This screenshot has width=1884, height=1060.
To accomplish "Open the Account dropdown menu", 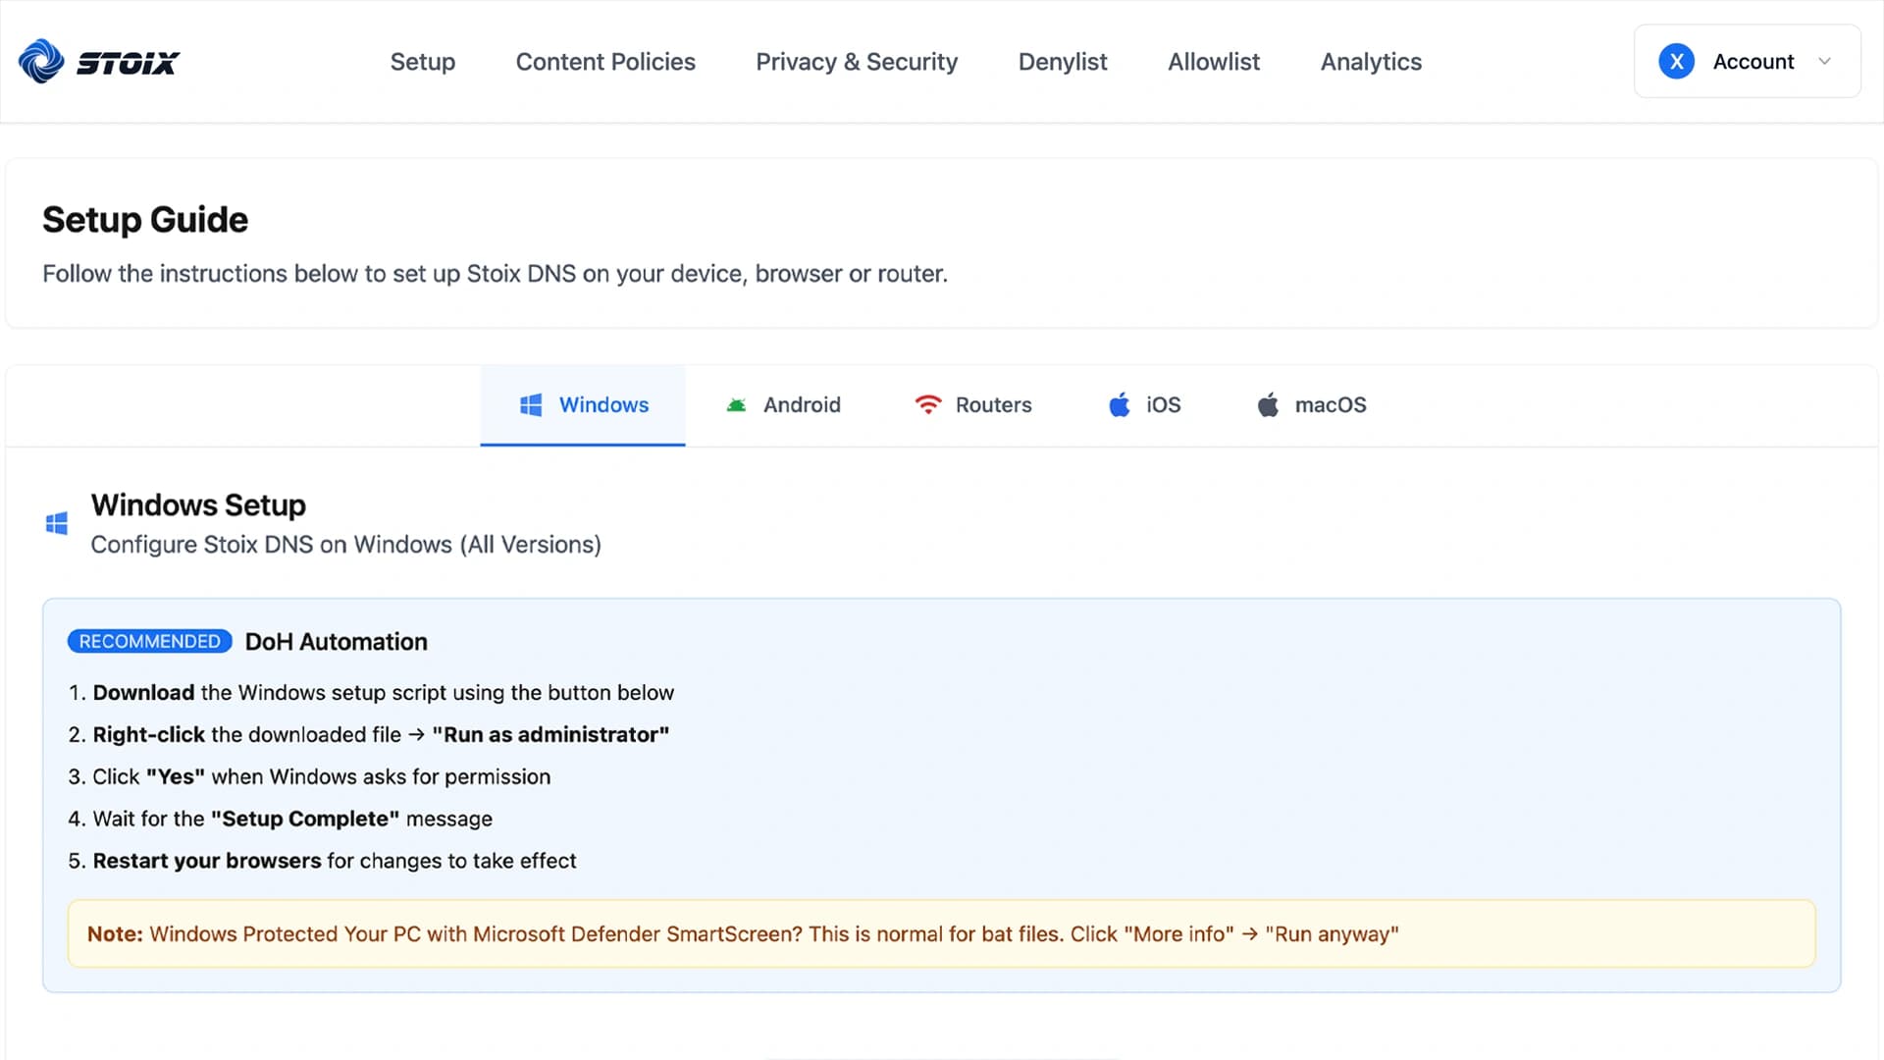I will coord(1825,61).
